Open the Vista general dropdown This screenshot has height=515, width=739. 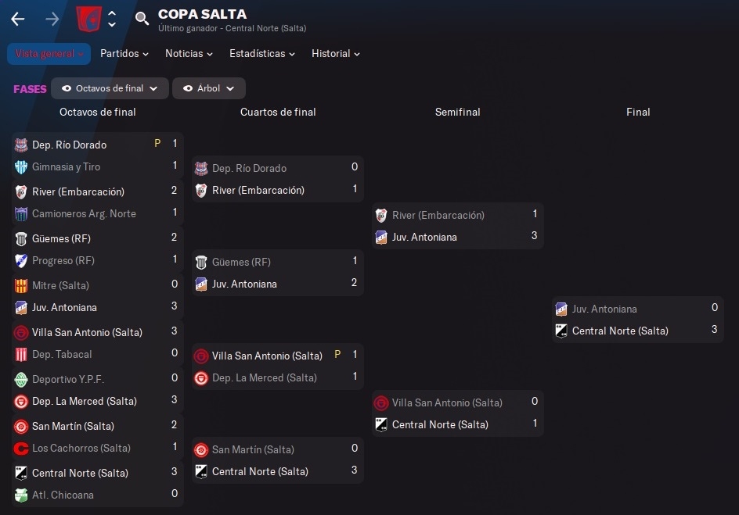tap(49, 54)
